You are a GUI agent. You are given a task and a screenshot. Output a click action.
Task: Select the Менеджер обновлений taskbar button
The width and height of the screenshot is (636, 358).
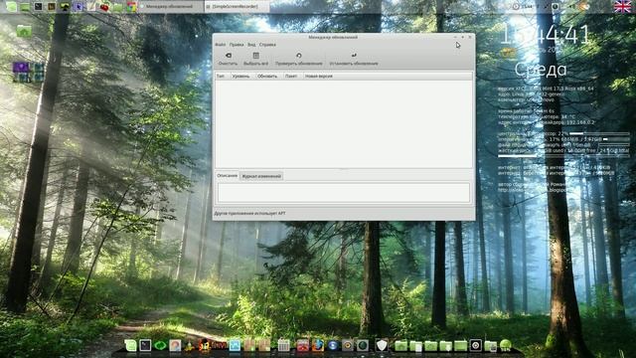[171, 7]
